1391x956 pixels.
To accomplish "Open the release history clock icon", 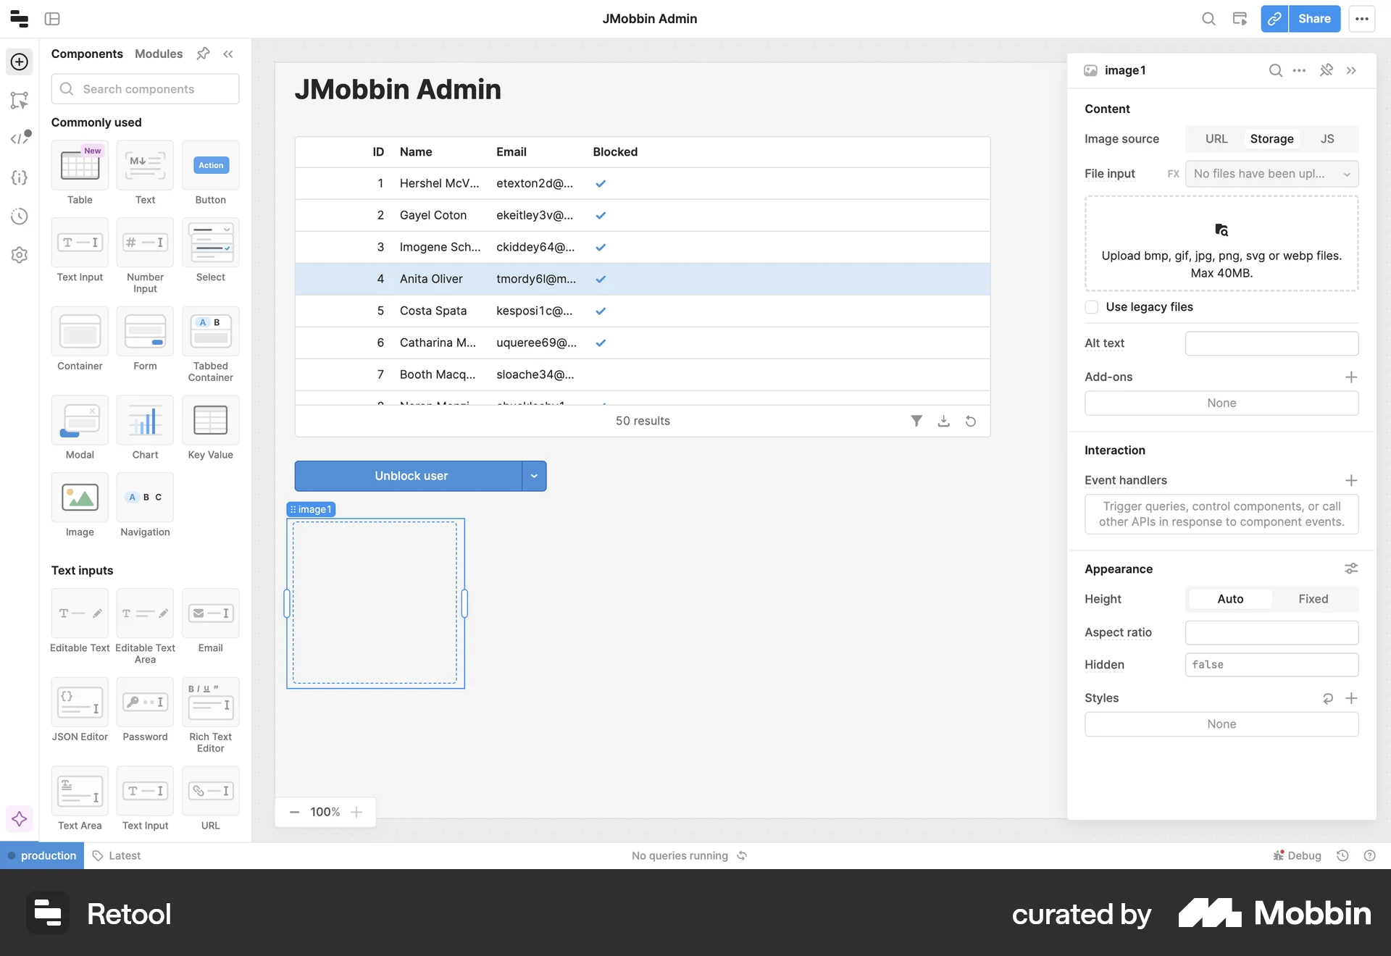I will [19, 216].
